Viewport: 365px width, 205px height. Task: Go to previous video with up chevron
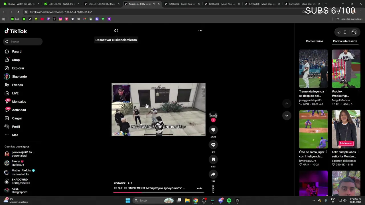287,103
